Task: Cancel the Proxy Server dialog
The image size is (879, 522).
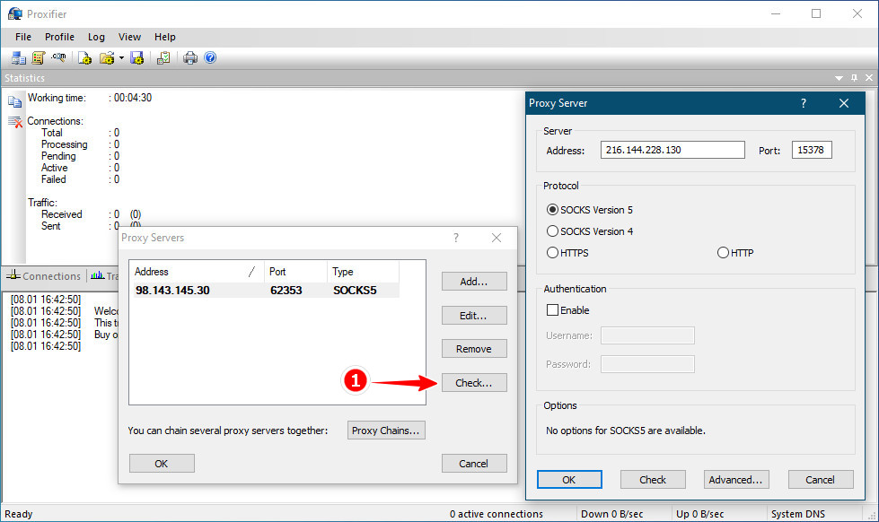Action: 820,480
